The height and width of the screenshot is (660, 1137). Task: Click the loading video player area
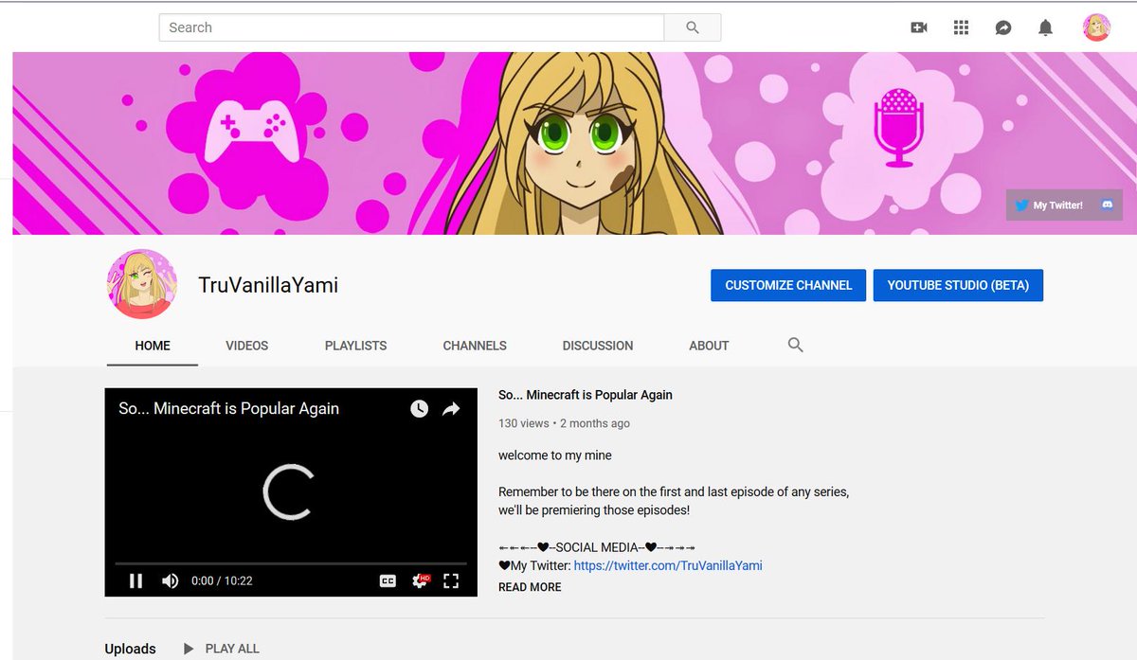(290, 491)
